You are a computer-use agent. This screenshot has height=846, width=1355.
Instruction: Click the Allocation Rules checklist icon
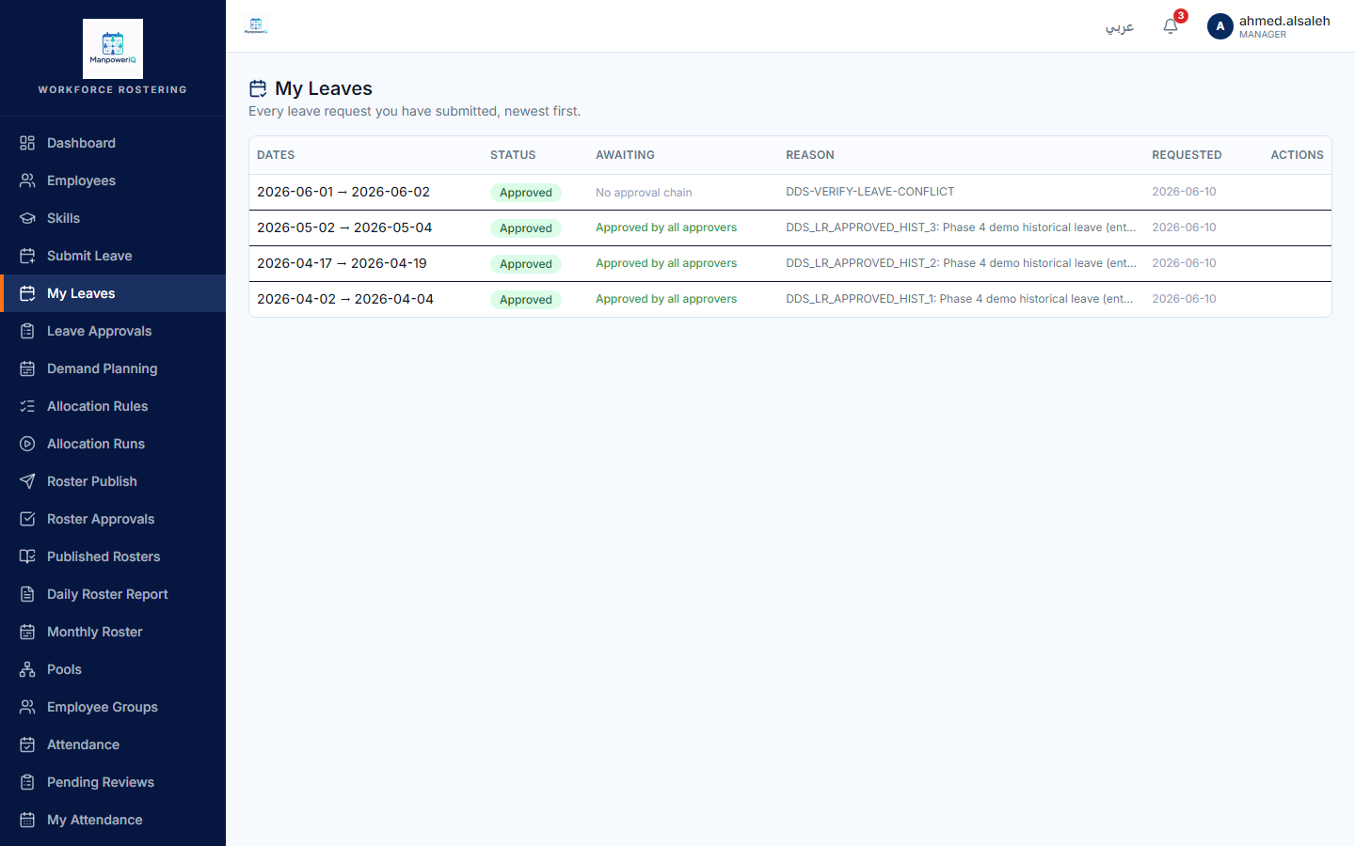pos(27,406)
